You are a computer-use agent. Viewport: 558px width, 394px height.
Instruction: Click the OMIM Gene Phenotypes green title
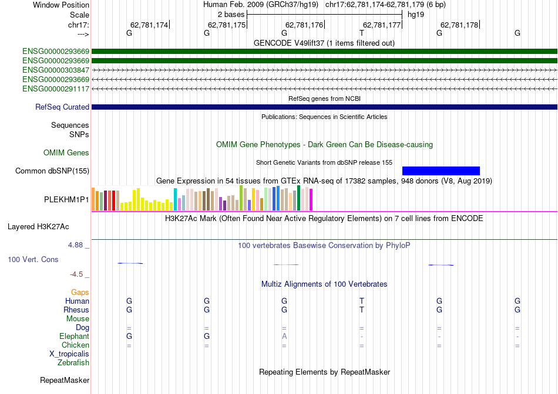pos(325,145)
